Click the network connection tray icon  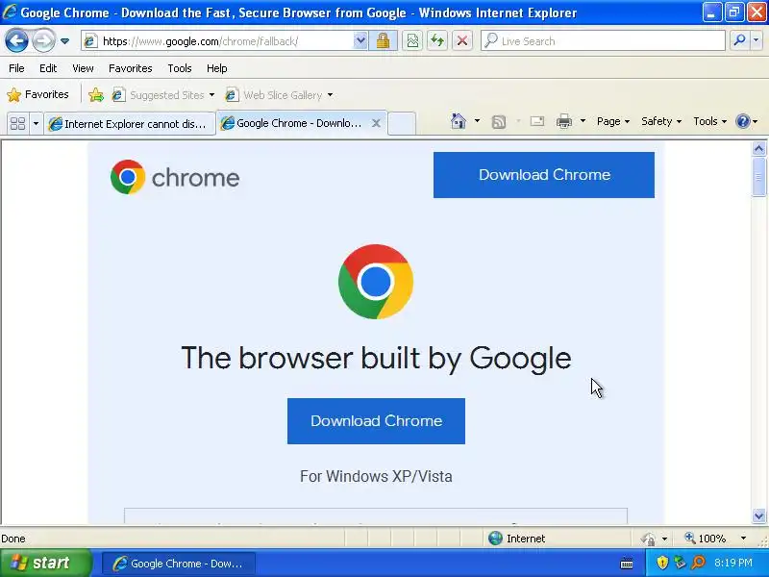pos(680,563)
